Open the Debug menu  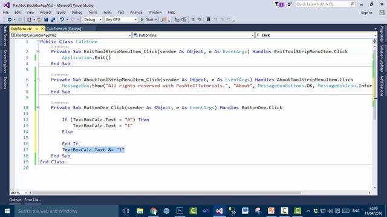pyautogui.click(x=77, y=12)
